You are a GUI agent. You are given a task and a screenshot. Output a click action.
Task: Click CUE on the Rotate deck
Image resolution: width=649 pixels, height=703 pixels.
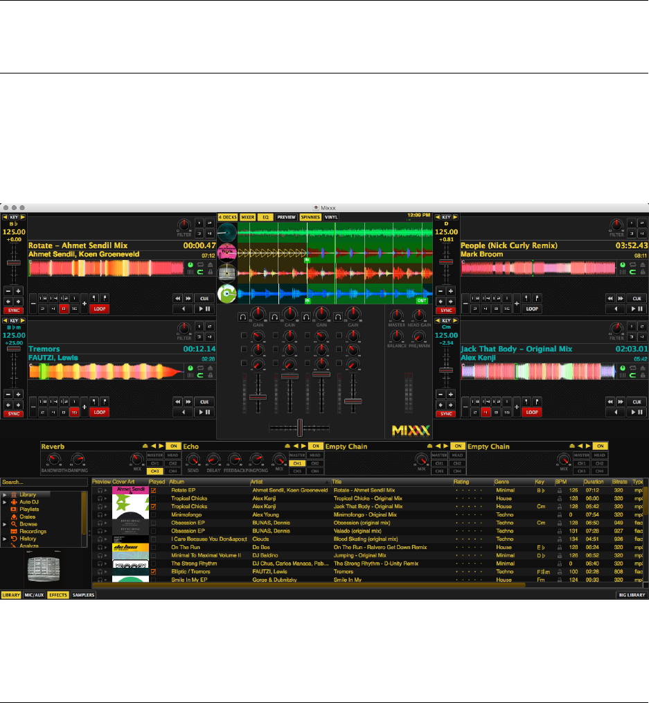pos(204,299)
